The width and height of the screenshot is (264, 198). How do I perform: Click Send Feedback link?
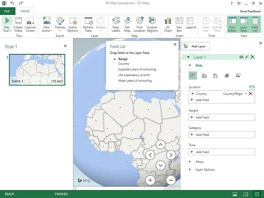[250, 11]
